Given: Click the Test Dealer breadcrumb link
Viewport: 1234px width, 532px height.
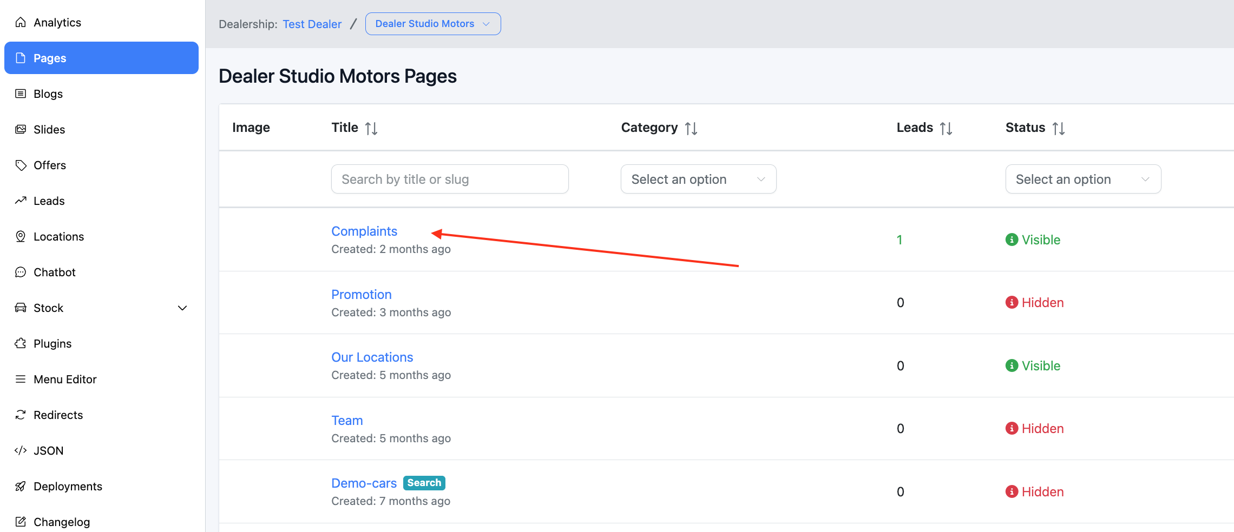Looking at the screenshot, I should pos(312,24).
